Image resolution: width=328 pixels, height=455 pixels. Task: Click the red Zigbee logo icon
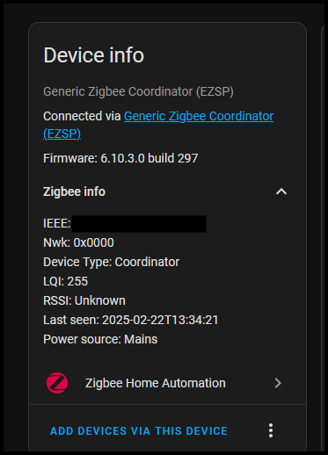57,383
